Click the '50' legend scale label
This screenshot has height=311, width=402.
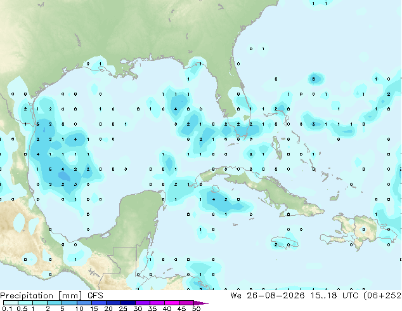tap(196, 308)
